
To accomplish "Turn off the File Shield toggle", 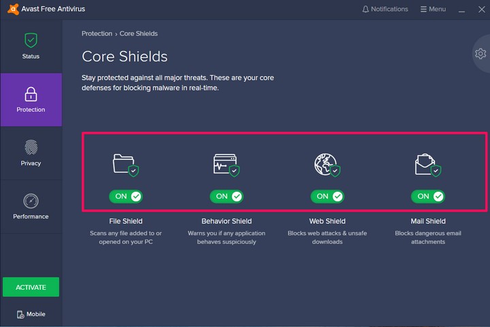I will coord(126,196).
